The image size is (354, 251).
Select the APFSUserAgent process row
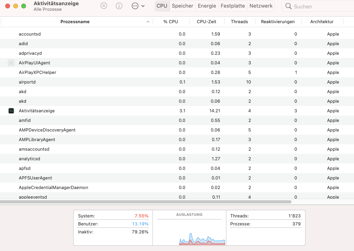point(177,178)
